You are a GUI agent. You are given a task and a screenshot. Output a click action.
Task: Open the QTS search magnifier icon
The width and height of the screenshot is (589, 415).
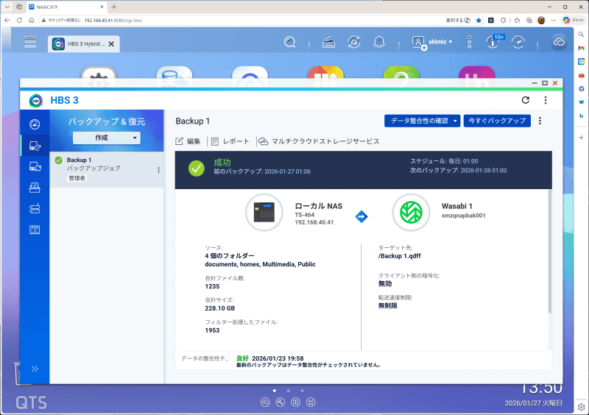point(289,42)
